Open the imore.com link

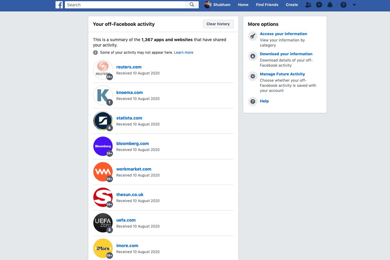tap(127, 246)
